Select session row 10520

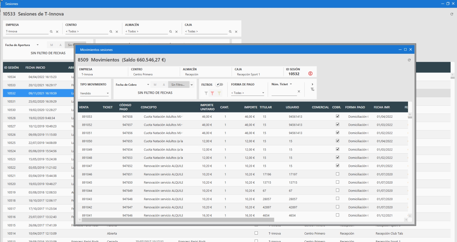click(x=39, y=184)
